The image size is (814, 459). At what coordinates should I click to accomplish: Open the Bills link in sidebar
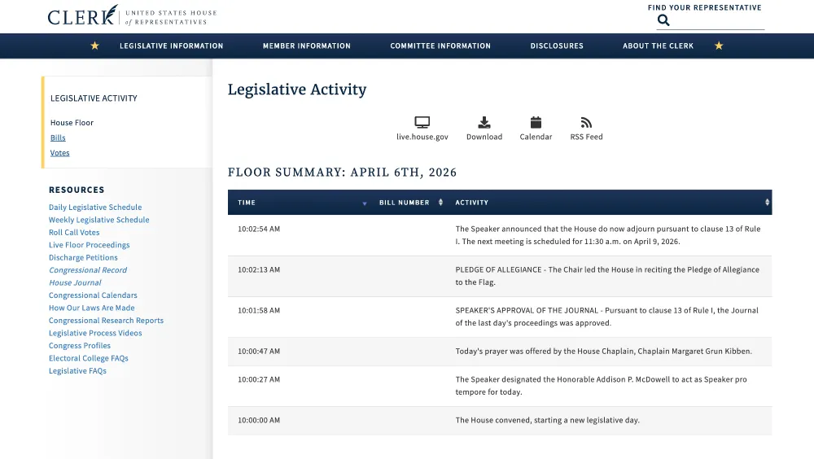58,138
